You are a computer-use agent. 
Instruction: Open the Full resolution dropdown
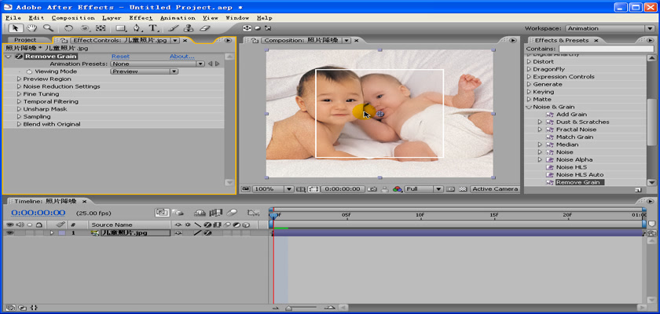pos(423,189)
